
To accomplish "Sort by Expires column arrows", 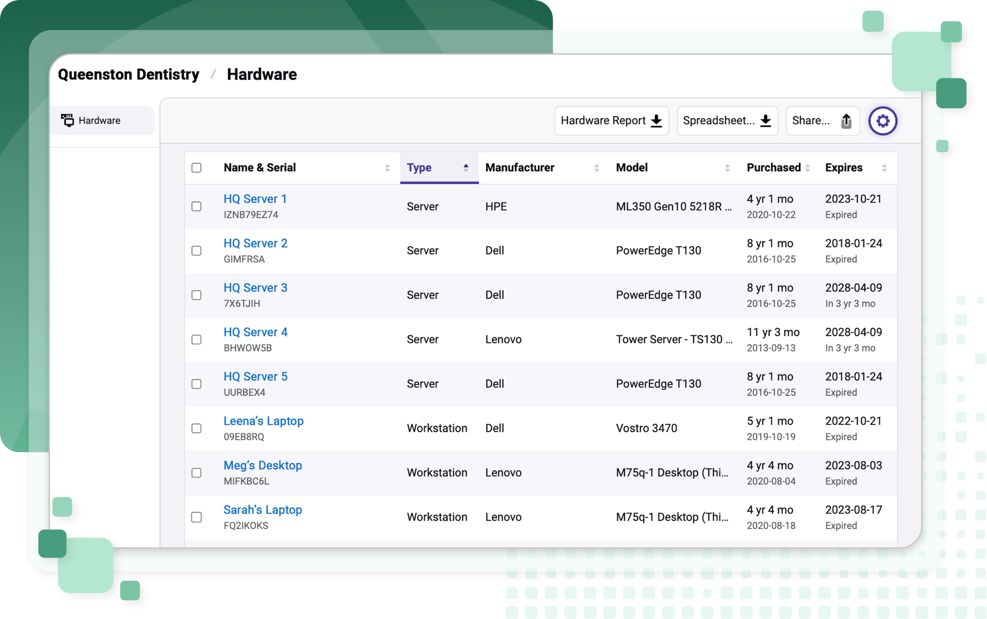I will (884, 168).
